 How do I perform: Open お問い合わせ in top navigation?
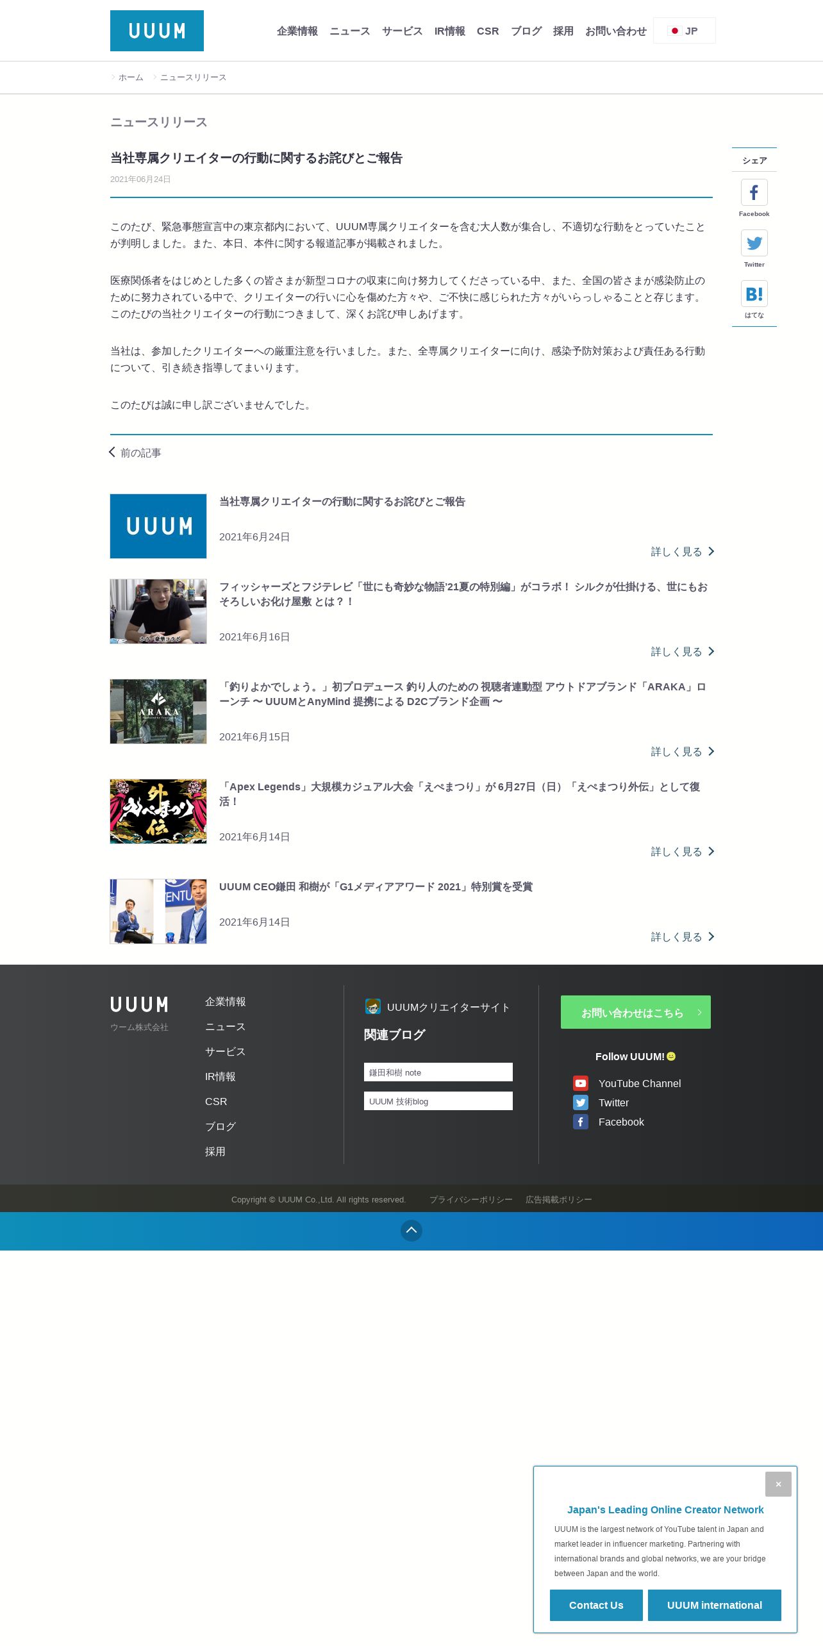point(616,31)
